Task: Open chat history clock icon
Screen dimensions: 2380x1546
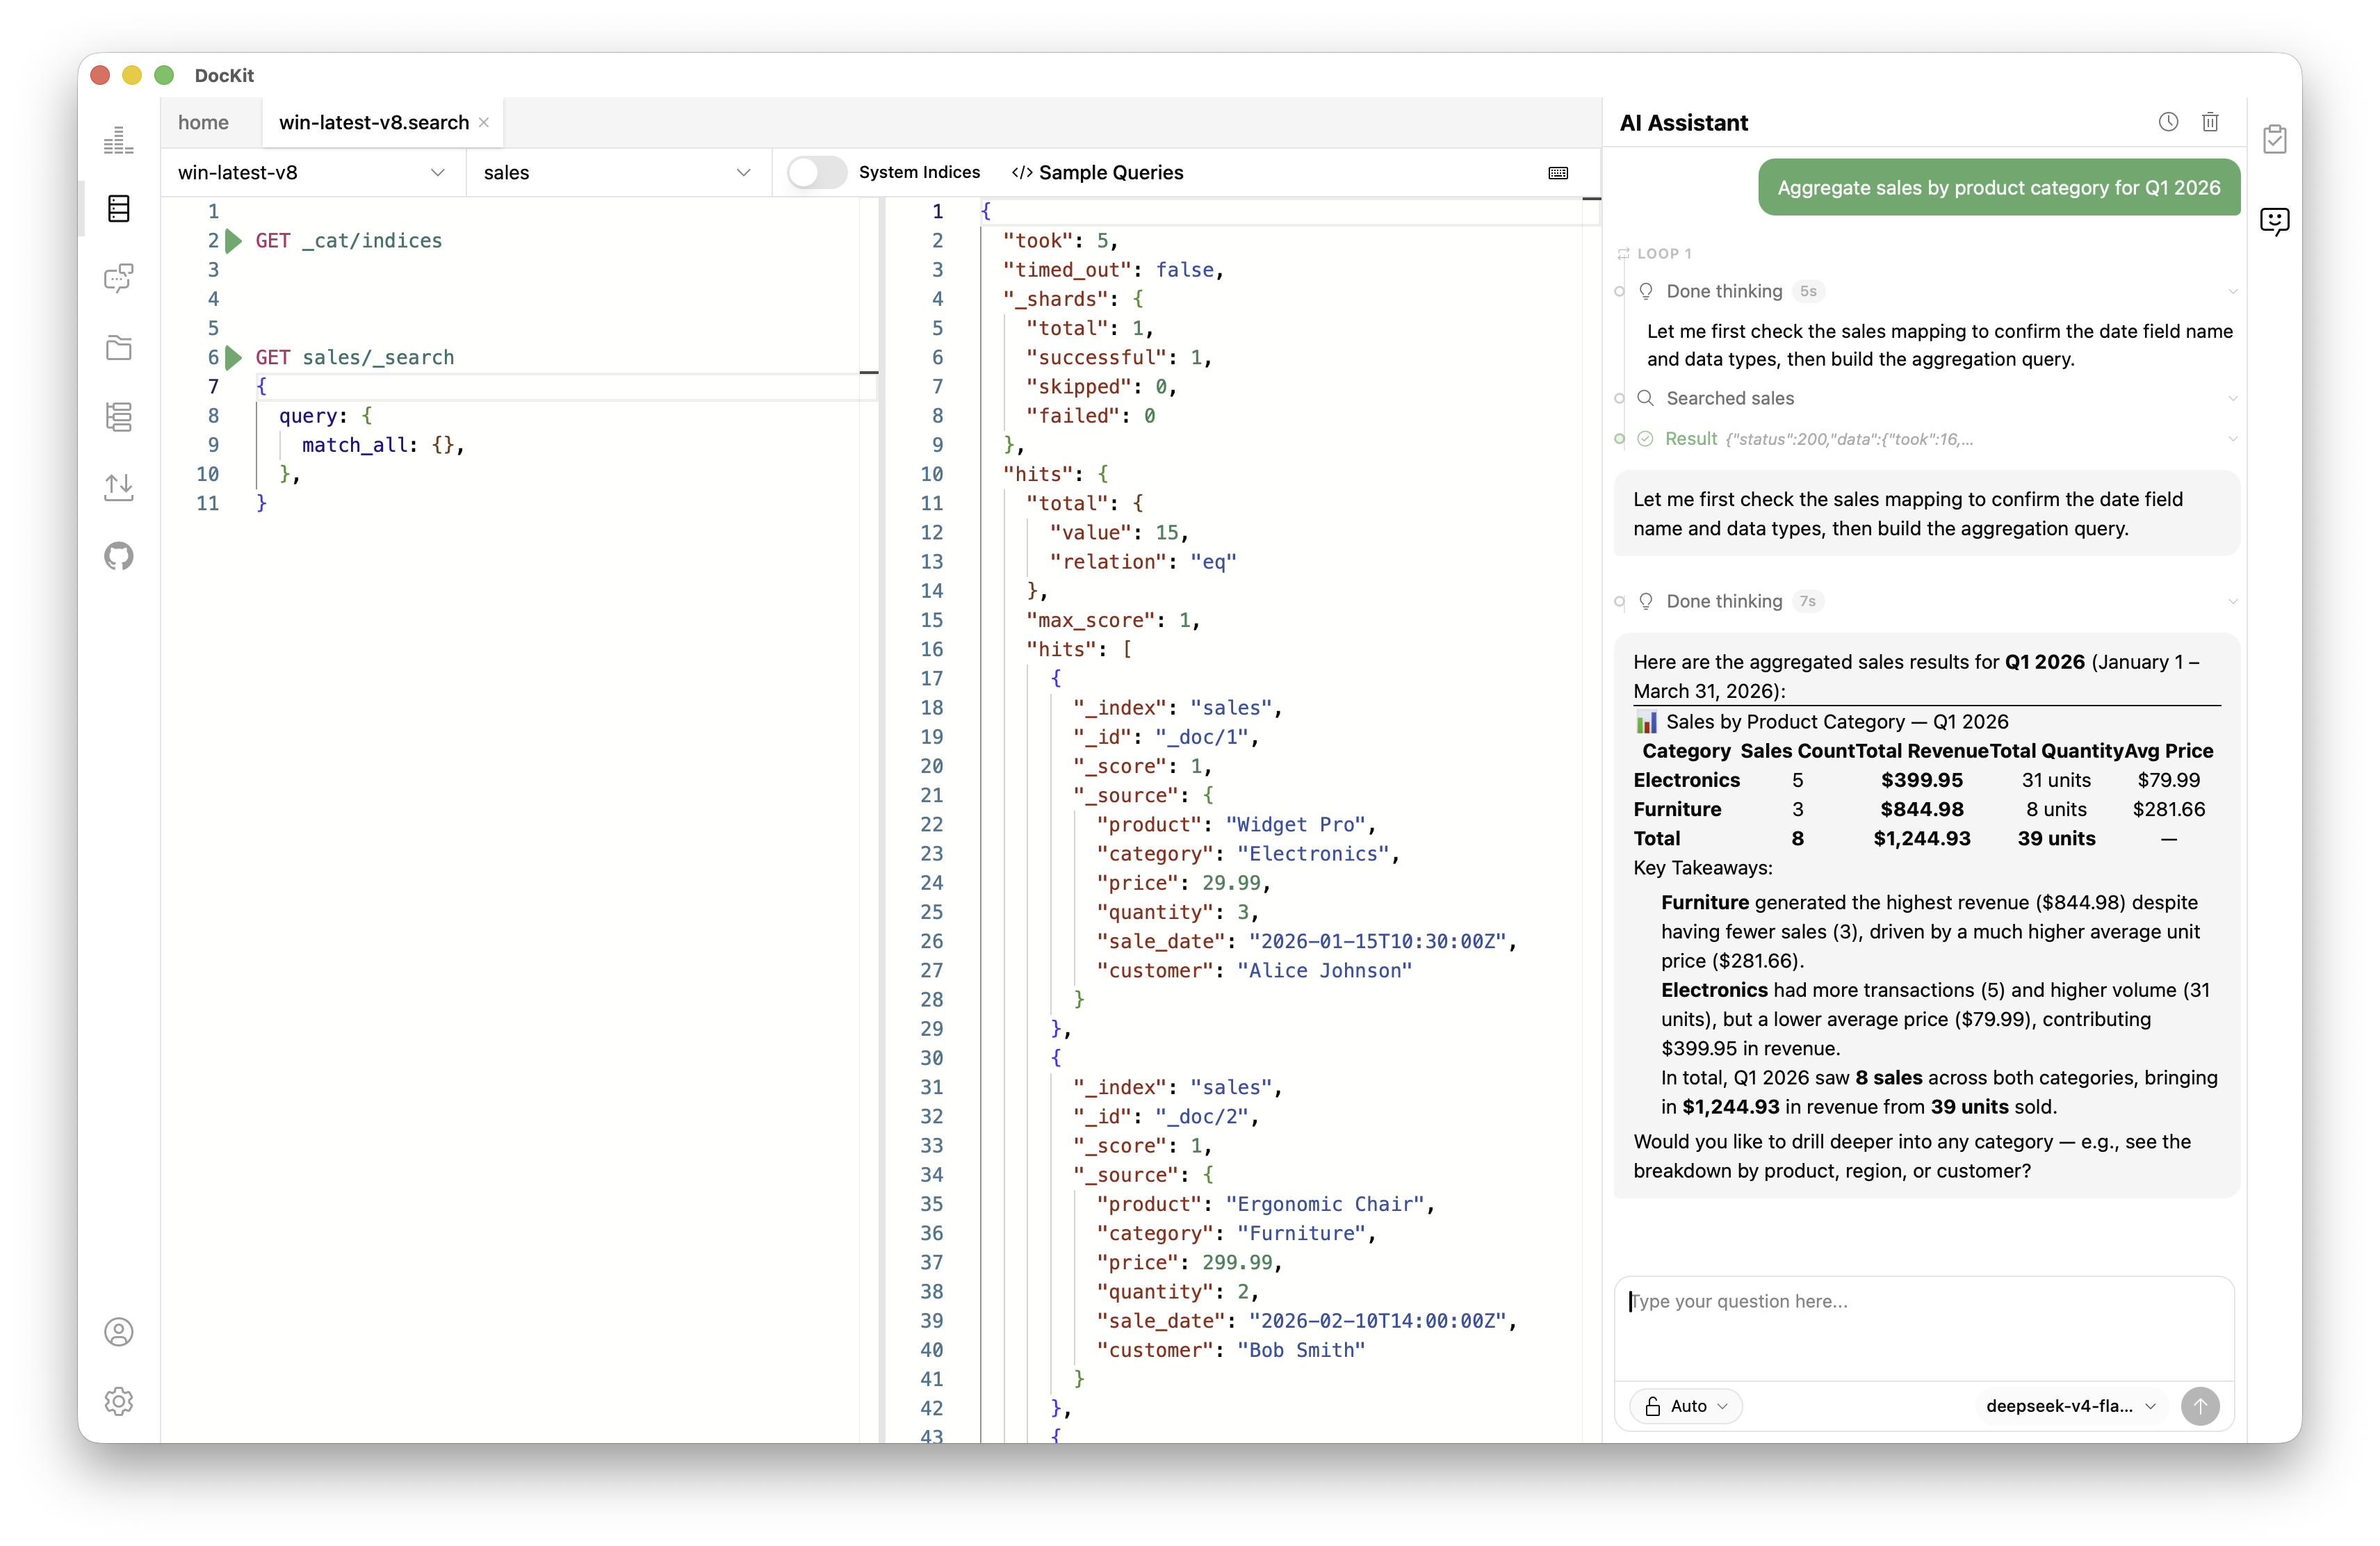Action: pos(2168,122)
